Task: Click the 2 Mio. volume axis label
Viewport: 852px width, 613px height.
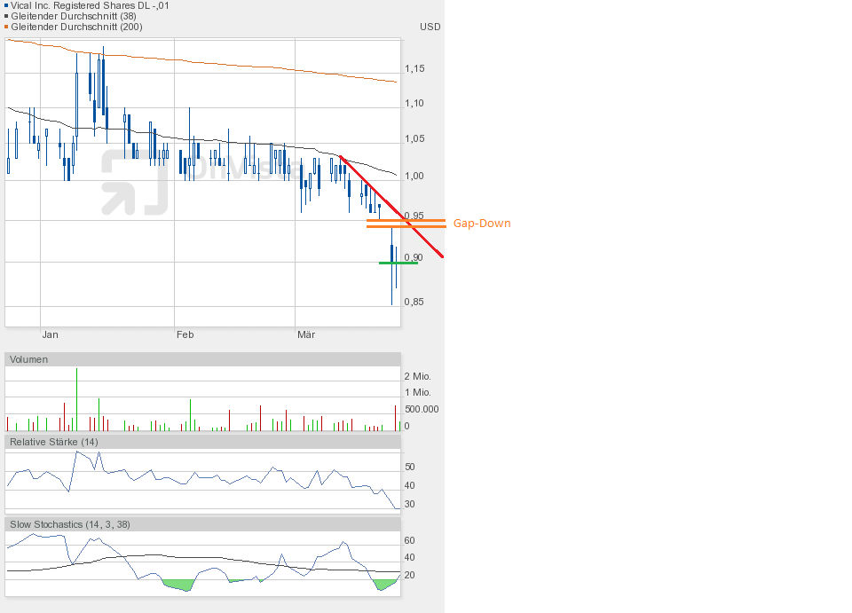Action: [418, 376]
